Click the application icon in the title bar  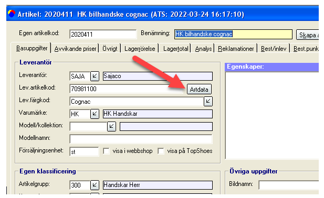pyautogui.click(x=12, y=14)
